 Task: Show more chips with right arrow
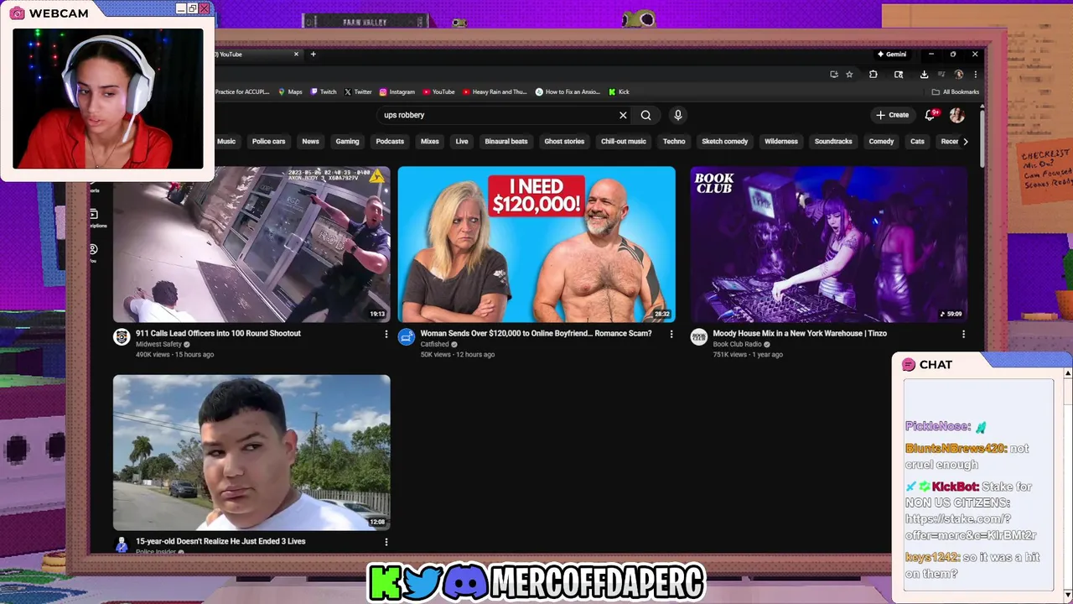pyautogui.click(x=966, y=142)
